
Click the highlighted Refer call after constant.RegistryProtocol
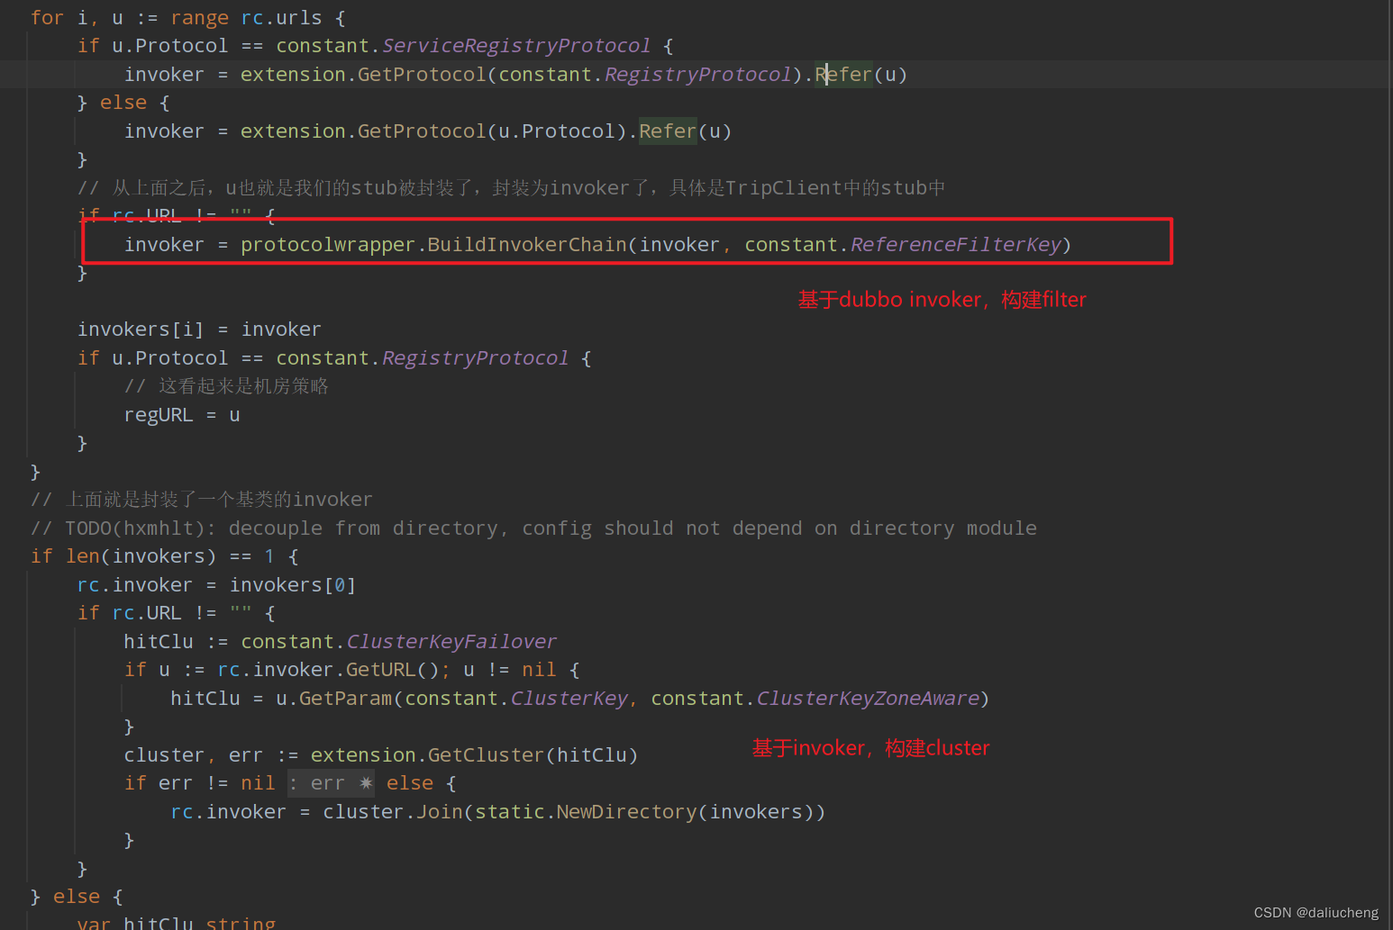844,75
